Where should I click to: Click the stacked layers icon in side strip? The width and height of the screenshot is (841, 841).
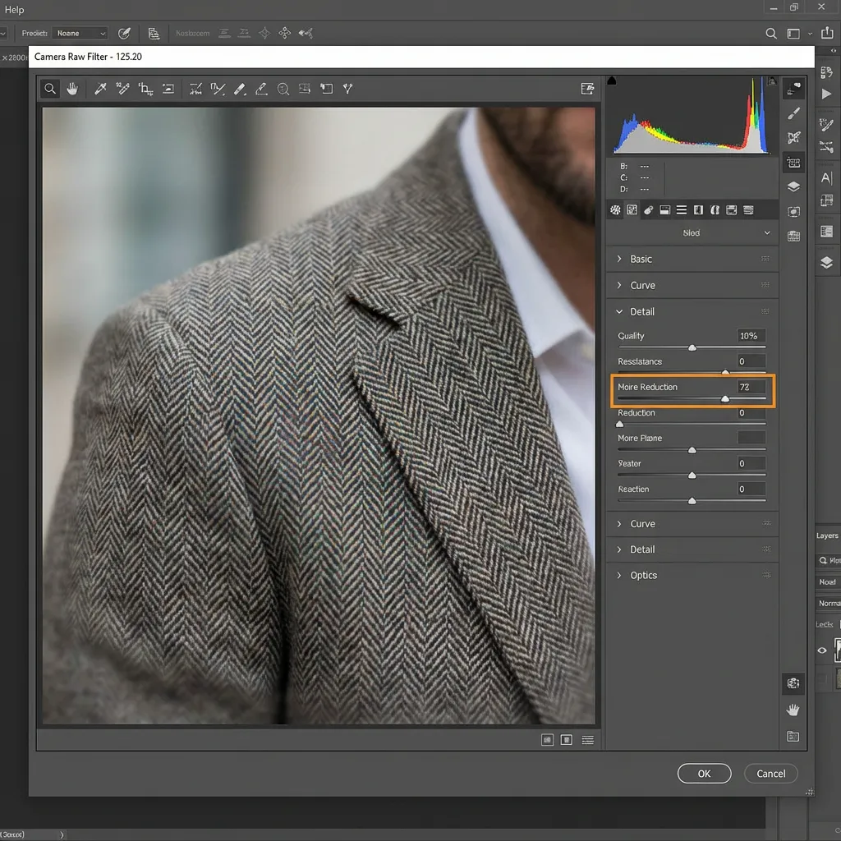tap(793, 186)
